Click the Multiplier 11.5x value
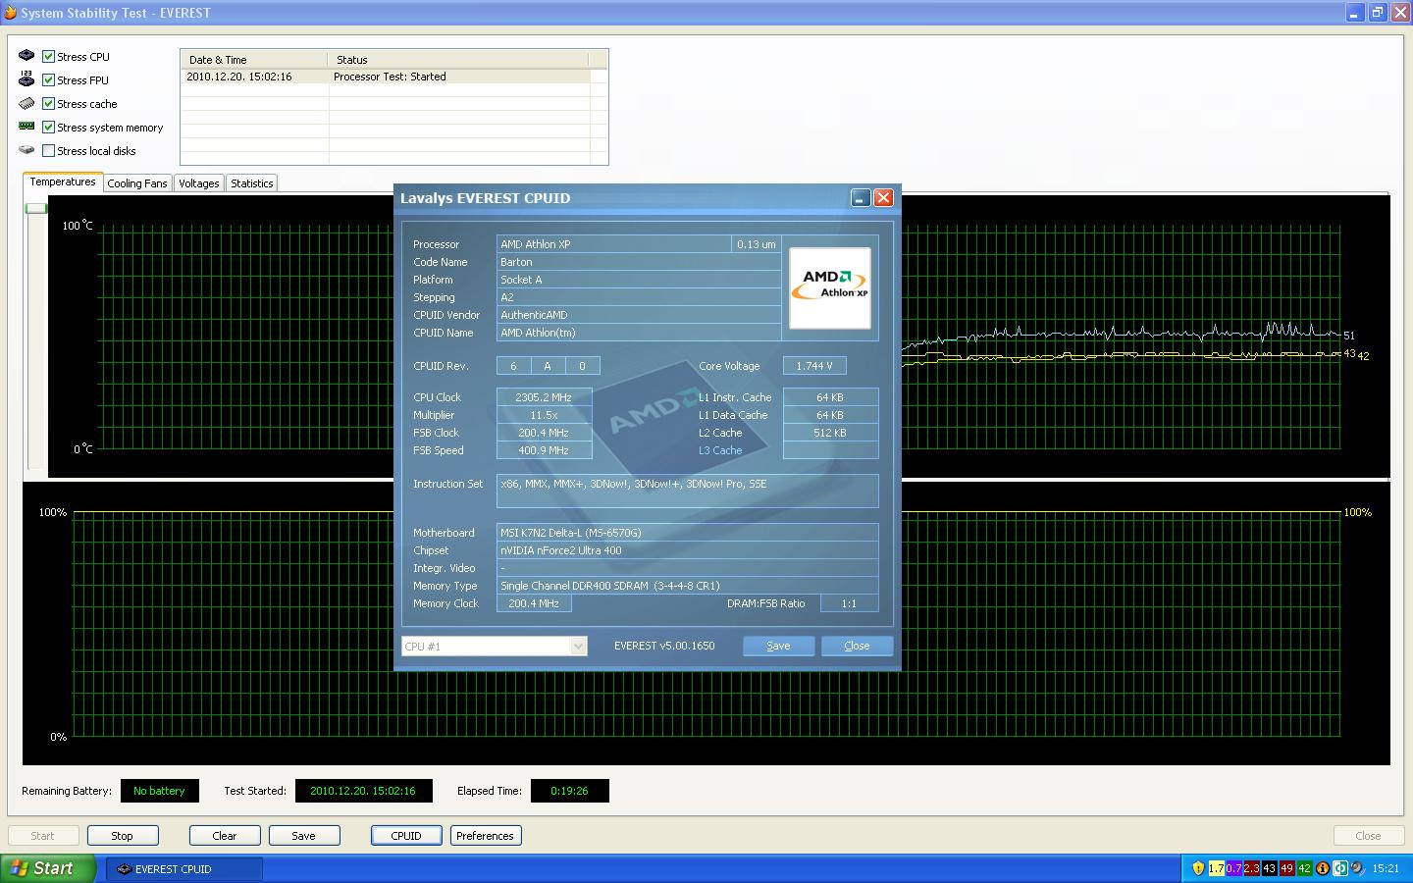The height and width of the screenshot is (883, 1413). (x=544, y=415)
